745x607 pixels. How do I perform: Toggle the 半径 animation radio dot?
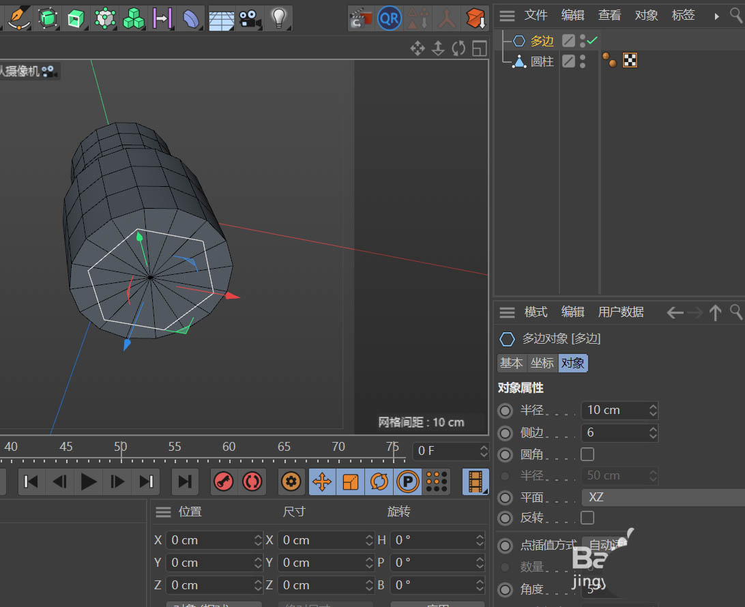(505, 411)
